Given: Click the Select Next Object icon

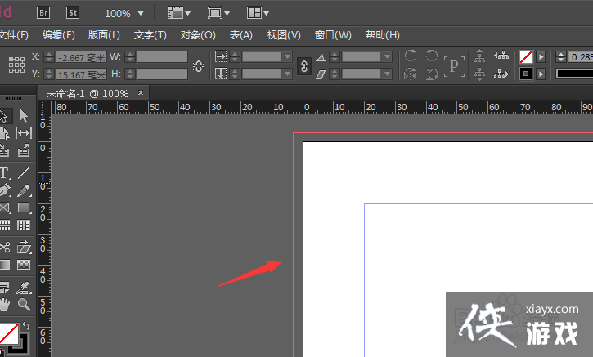Looking at the screenshot, I should pyautogui.click(x=501, y=74).
